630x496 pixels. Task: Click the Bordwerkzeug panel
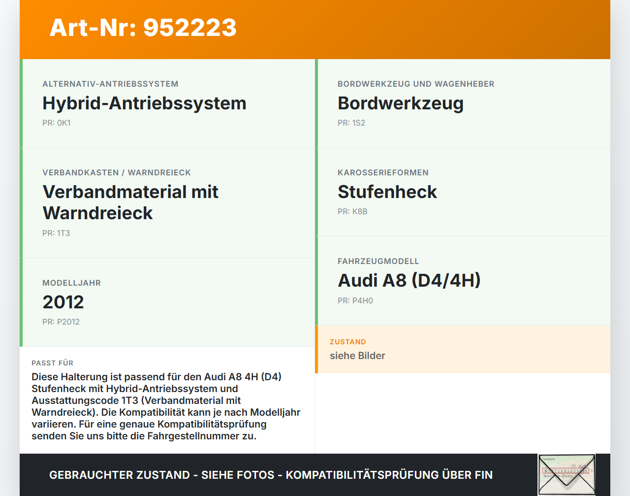click(401, 103)
